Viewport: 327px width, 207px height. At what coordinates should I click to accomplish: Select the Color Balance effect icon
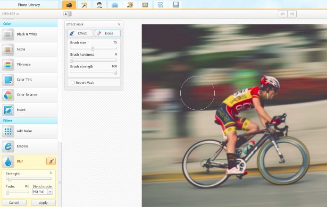pyautogui.click(x=8, y=95)
